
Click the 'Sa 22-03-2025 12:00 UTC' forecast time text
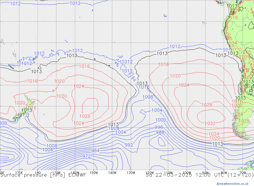click(186, 175)
